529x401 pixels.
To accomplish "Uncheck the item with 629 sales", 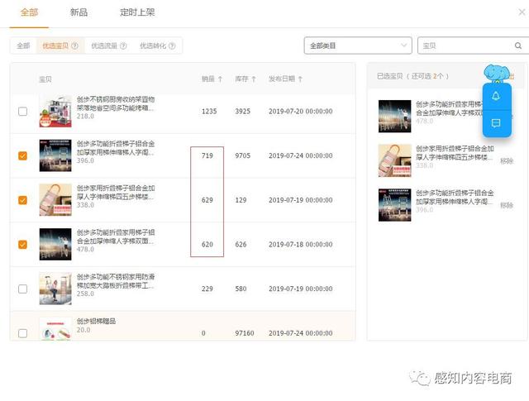I will point(22,200).
